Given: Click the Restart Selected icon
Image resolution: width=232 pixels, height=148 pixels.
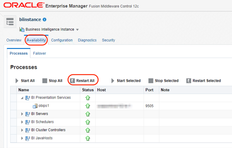Looking at the screenshot, I should [189, 81].
